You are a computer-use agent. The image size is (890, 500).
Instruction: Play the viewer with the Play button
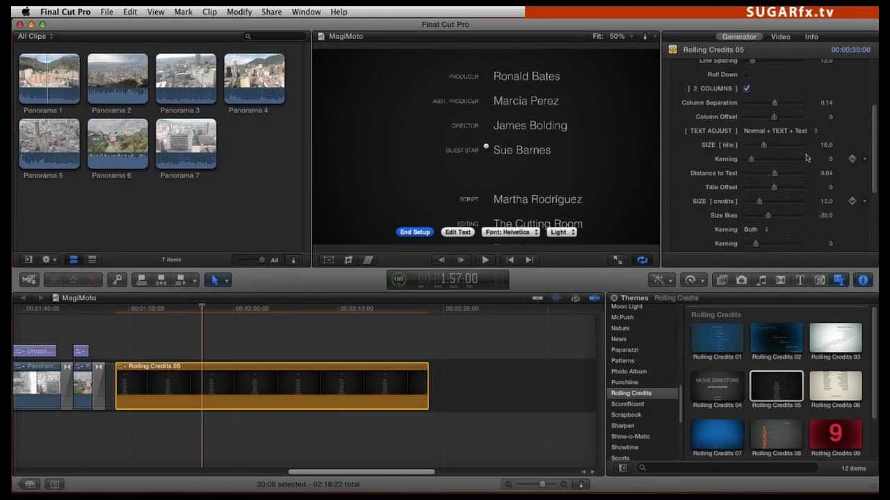(x=485, y=260)
